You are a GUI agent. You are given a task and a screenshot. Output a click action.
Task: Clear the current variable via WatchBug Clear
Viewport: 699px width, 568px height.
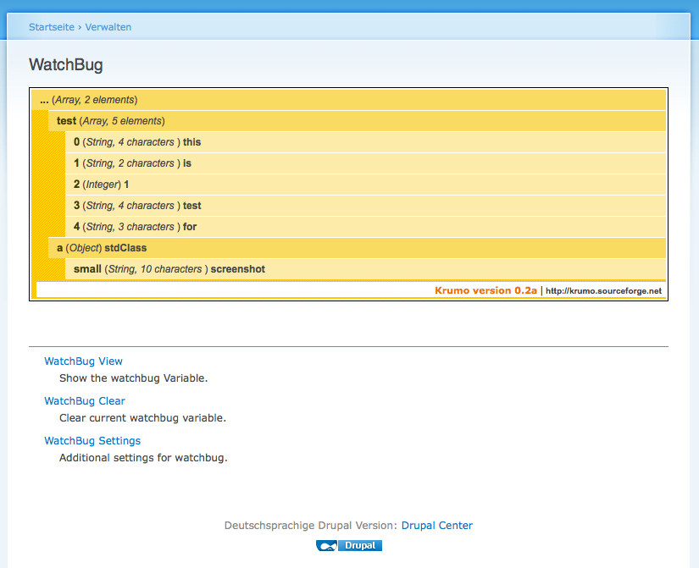(84, 400)
